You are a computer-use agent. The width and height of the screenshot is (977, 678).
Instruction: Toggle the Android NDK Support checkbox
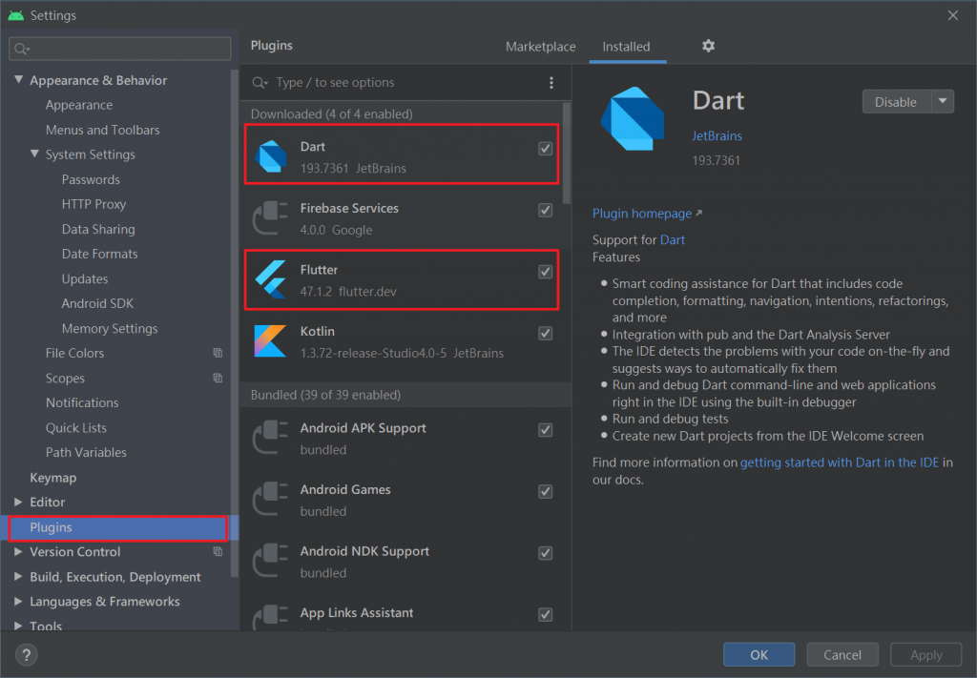click(x=545, y=553)
